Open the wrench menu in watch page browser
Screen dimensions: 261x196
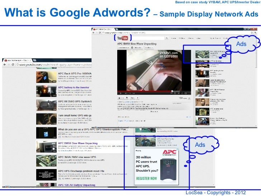(255, 33)
